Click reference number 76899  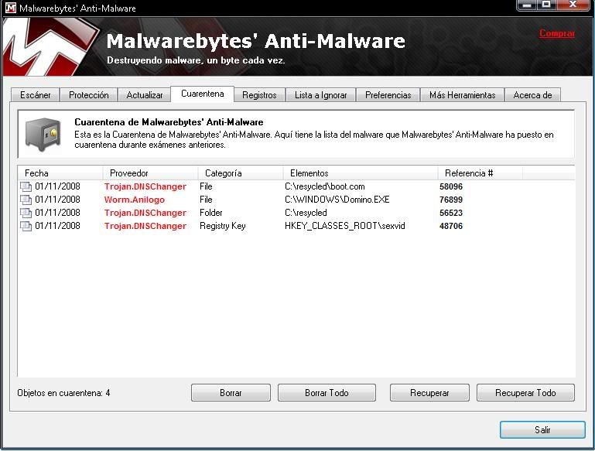(451, 200)
